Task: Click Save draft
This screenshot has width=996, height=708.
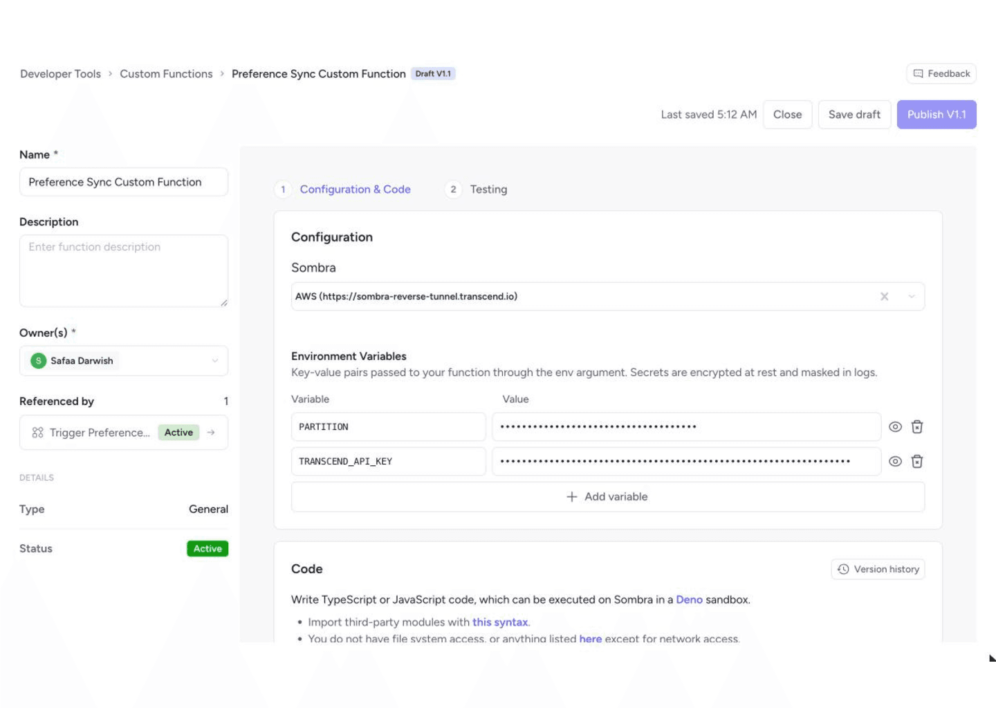Action: point(854,115)
